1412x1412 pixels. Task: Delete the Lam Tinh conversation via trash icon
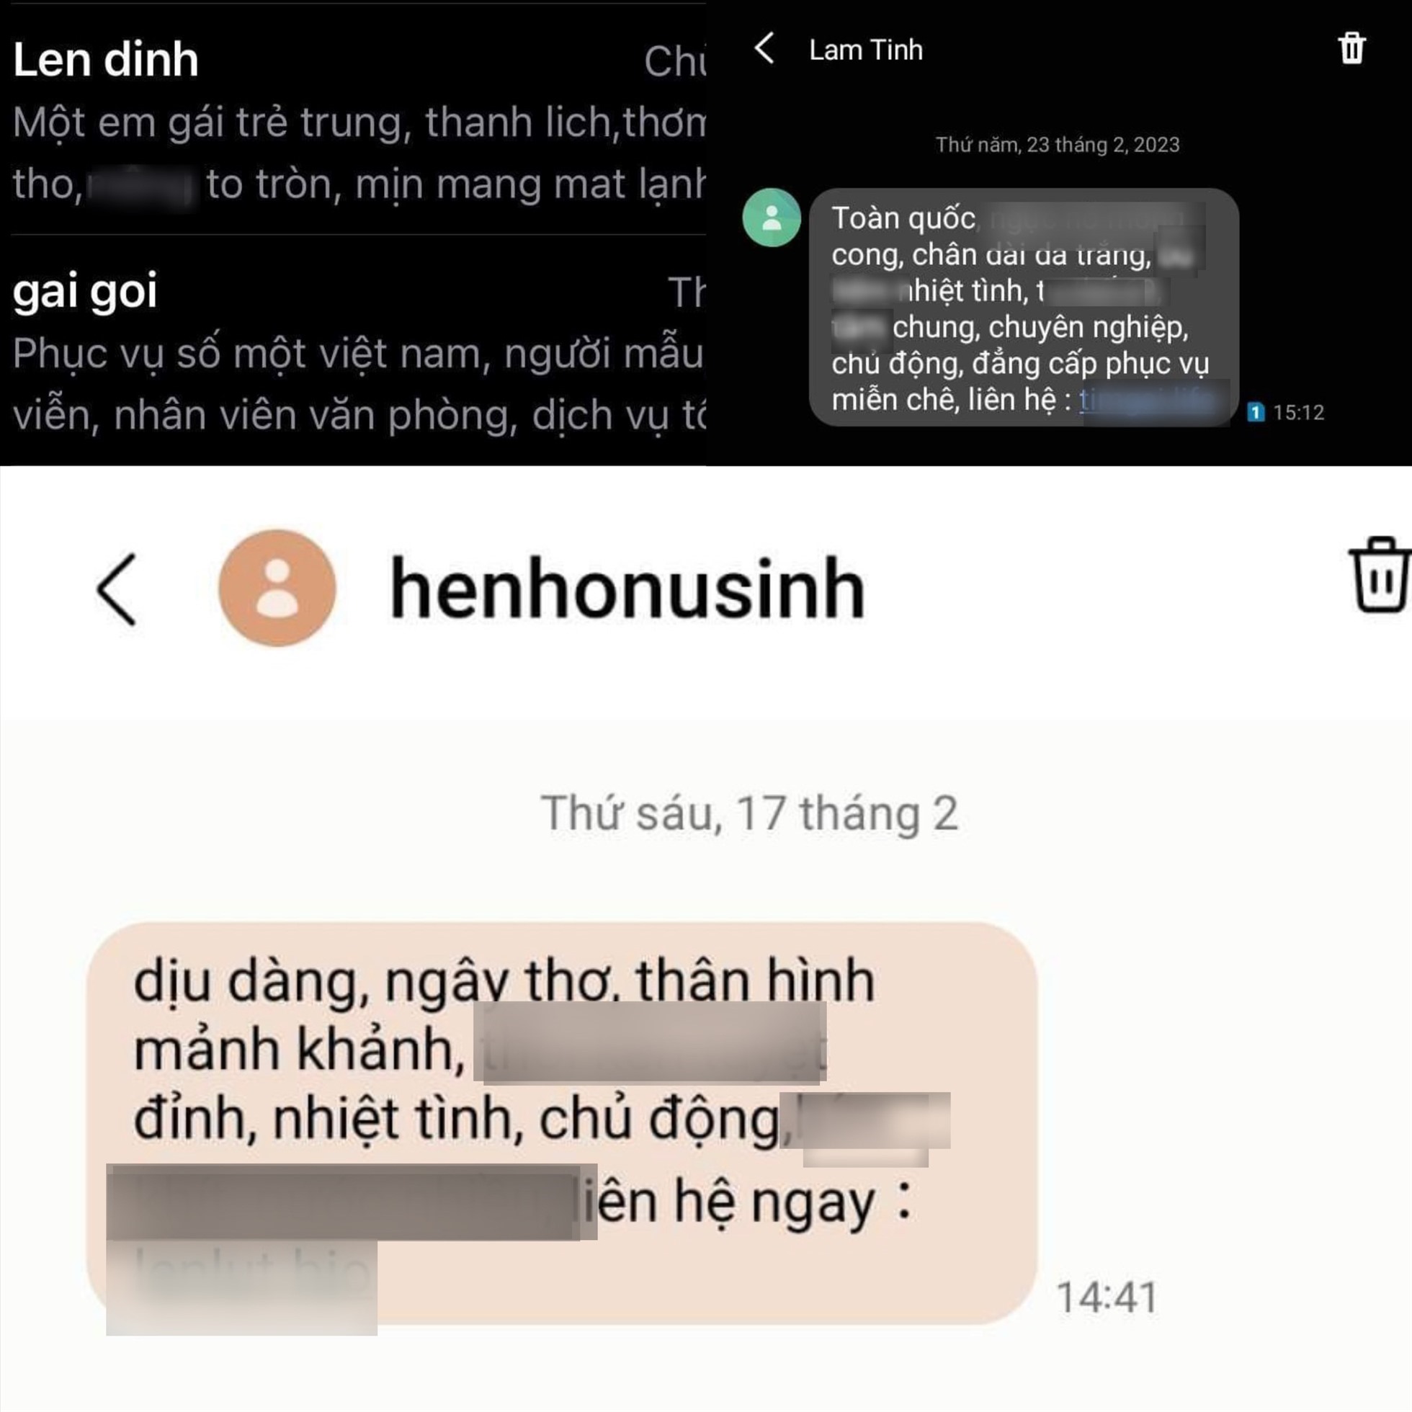[x=1351, y=48]
